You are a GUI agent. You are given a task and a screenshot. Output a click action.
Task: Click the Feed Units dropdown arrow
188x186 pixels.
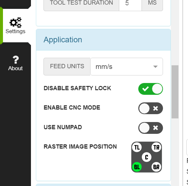[x=155, y=67]
